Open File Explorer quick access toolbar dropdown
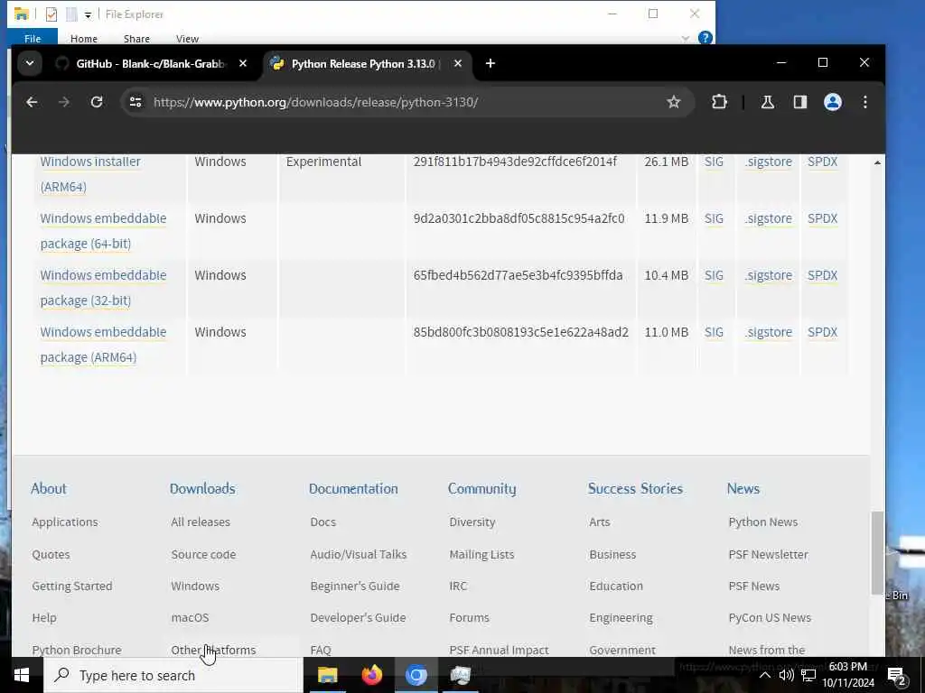925x693 pixels. [88, 14]
